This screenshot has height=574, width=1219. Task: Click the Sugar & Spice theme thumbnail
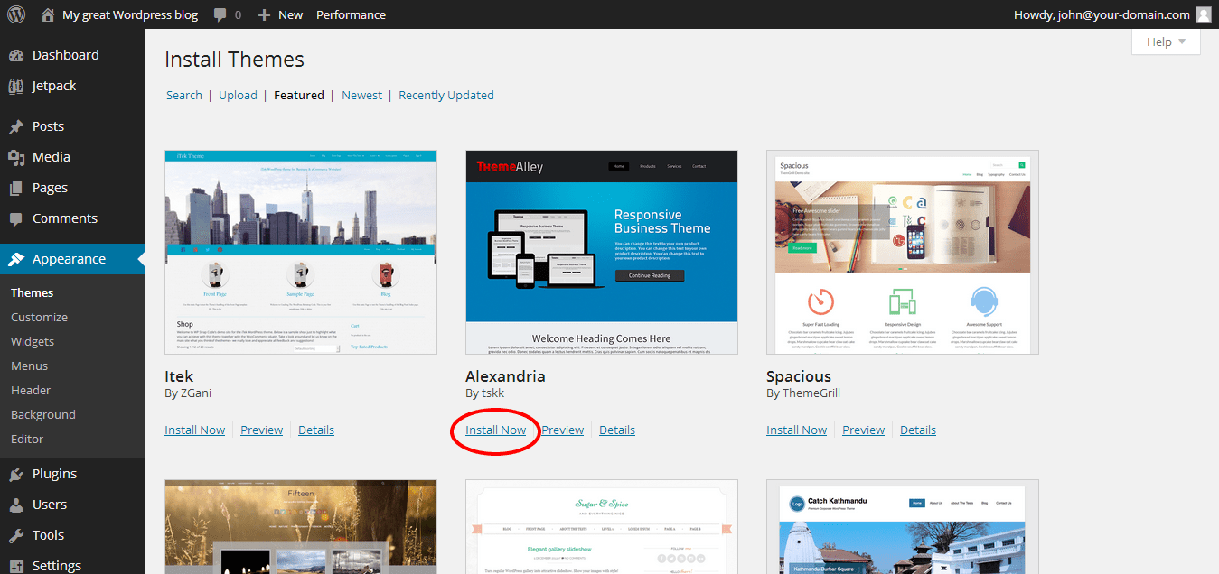pos(602,527)
